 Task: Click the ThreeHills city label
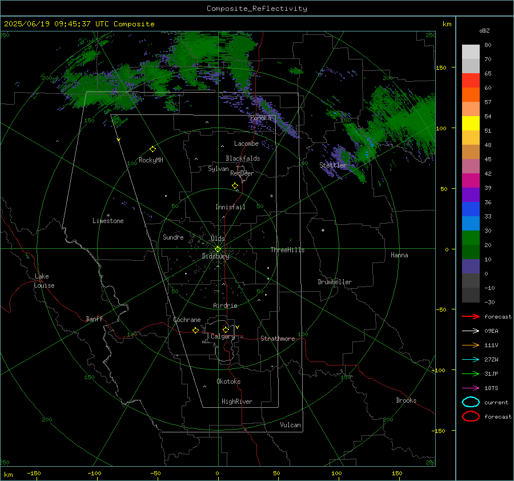tap(287, 250)
